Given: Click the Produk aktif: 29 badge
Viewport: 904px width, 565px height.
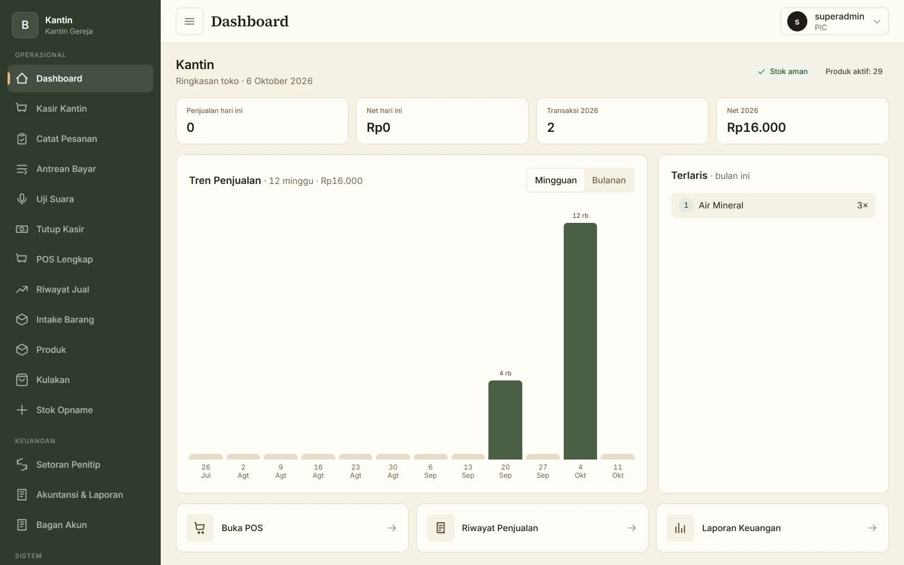Looking at the screenshot, I should 854,72.
